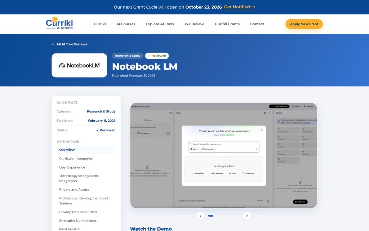This screenshot has width=369, height=231.
Task: Jump to Overview section in sidebar
Action: (86, 150)
